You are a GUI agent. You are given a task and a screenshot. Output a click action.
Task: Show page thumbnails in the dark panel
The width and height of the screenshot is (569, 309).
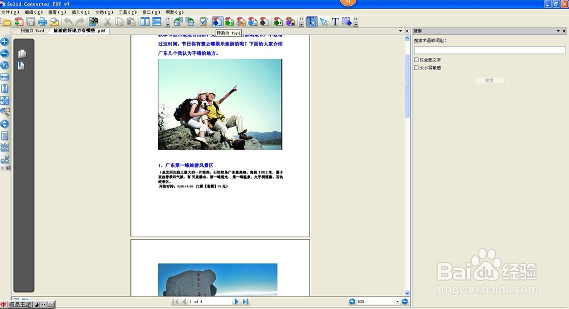(x=22, y=53)
